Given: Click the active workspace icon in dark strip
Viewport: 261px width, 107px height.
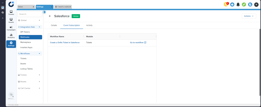Looking at the screenshot, I should (x=3, y=7).
